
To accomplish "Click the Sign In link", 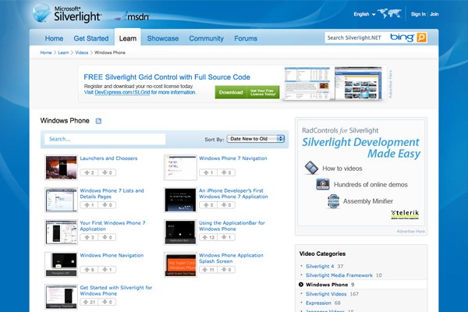I will (x=418, y=14).
